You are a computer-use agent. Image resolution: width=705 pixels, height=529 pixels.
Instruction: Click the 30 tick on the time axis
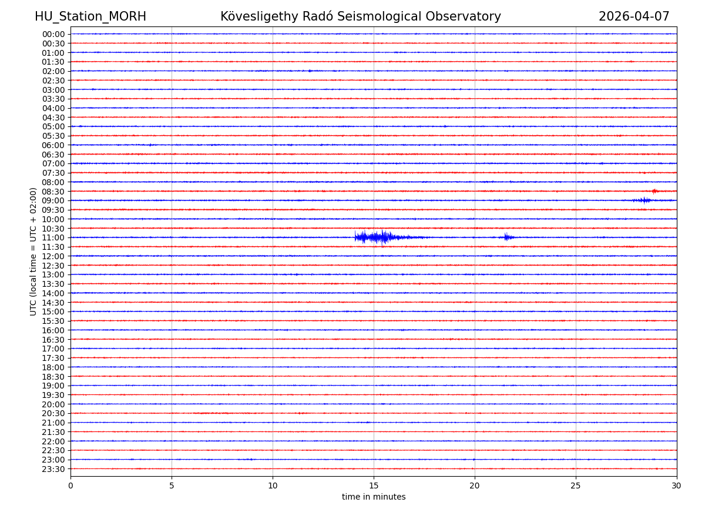(677, 486)
